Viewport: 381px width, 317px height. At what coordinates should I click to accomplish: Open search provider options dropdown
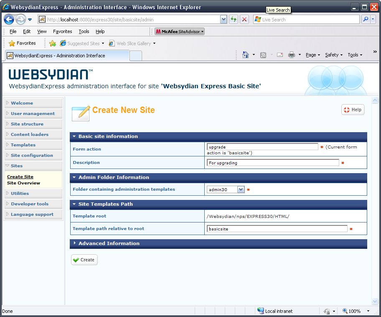(x=373, y=20)
